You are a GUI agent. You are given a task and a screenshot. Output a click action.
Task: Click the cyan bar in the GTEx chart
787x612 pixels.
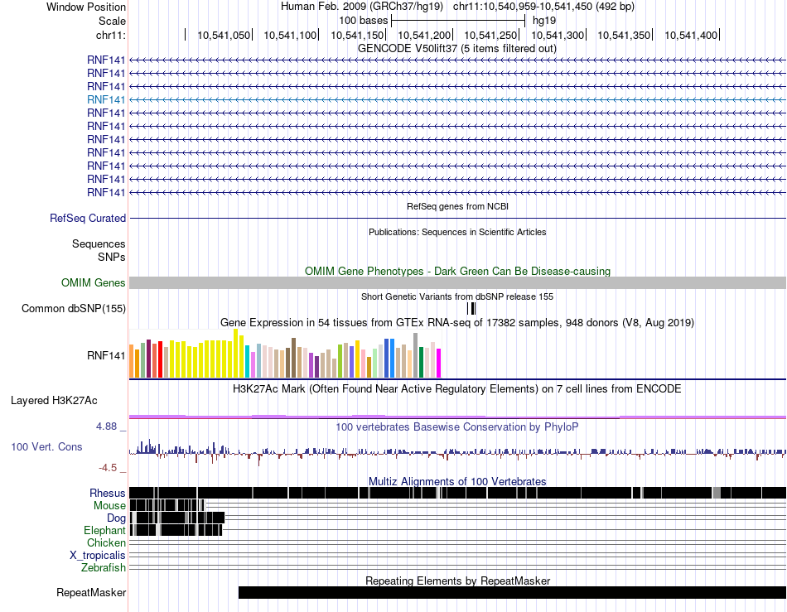coord(248,361)
